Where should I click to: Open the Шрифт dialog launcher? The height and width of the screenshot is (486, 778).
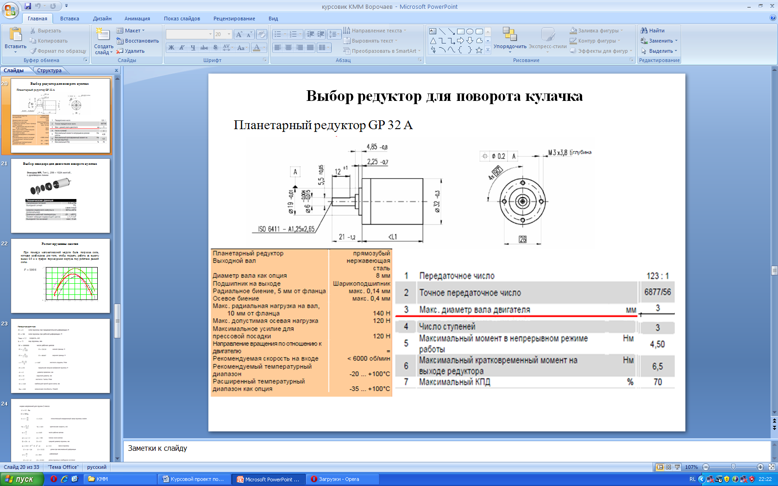tap(265, 60)
